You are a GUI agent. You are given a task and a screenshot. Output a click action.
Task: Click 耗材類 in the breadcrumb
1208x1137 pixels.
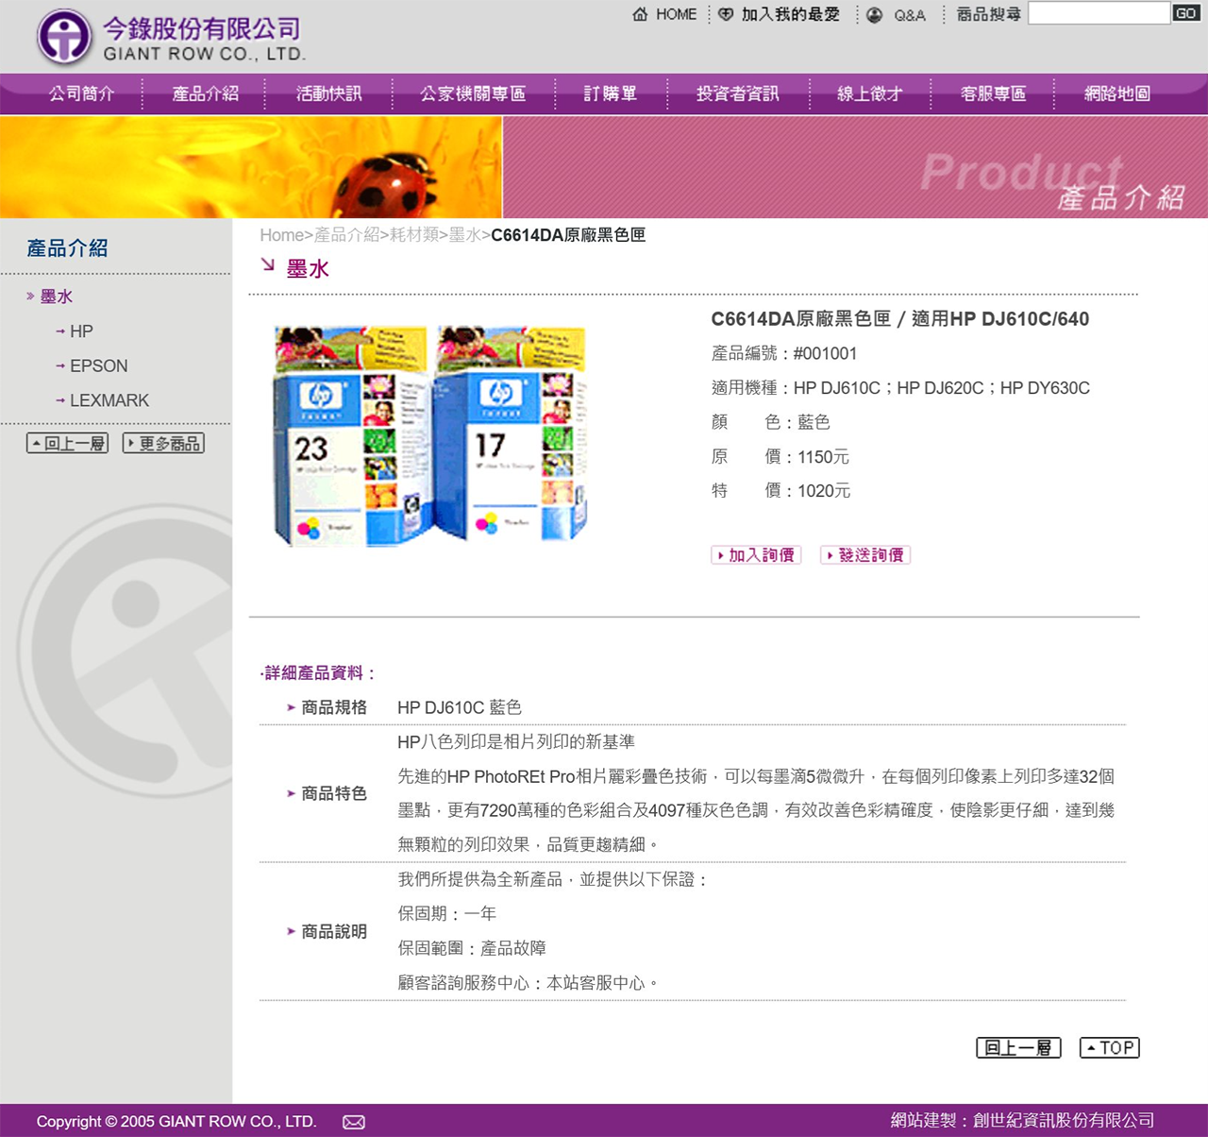click(414, 235)
